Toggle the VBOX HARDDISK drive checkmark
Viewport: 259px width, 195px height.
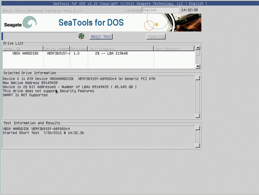(5, 53)
